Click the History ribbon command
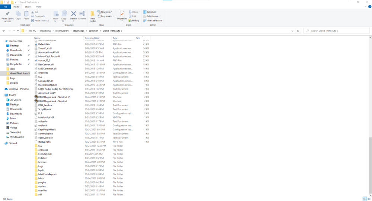Screen dimensions: 372x201 click(134, 21)
